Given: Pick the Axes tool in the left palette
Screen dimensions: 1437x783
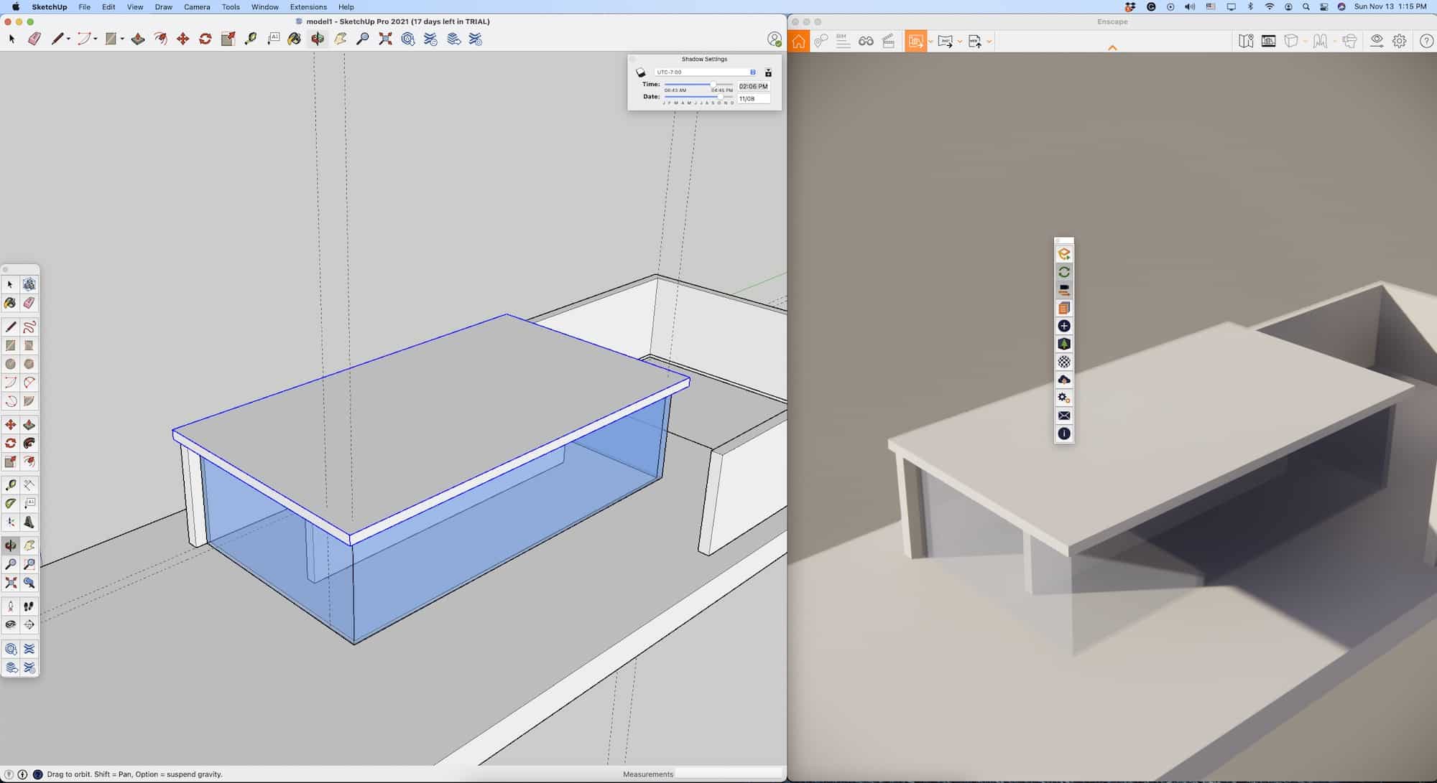Looking at the screenshot, I should click(11, 522).
